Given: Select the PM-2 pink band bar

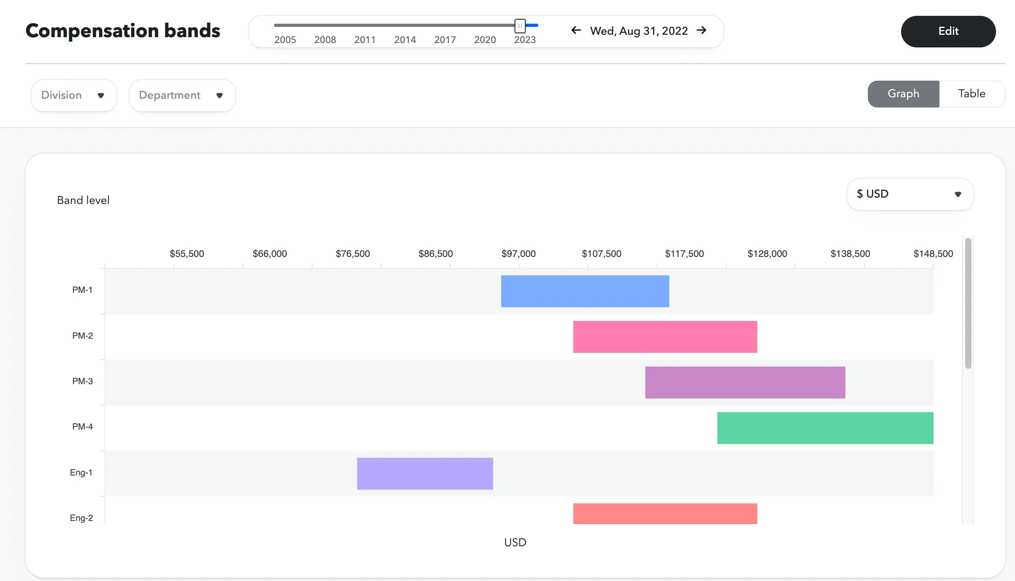Looking at the screenshot, I should click(x=665, y=337).
